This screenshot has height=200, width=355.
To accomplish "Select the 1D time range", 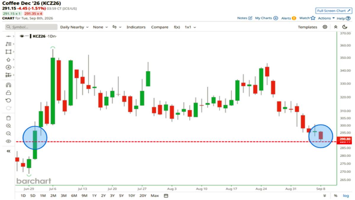I will point(23,196).
